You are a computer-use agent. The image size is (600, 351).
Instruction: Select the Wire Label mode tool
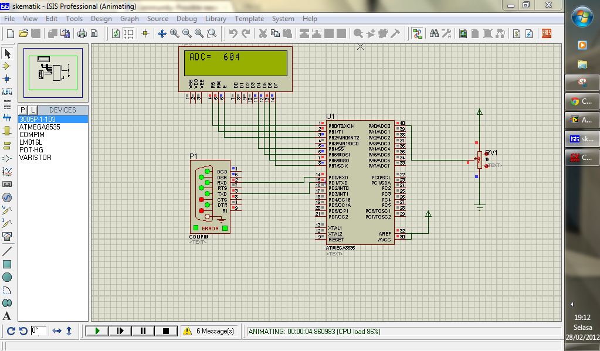pos(7,92)
